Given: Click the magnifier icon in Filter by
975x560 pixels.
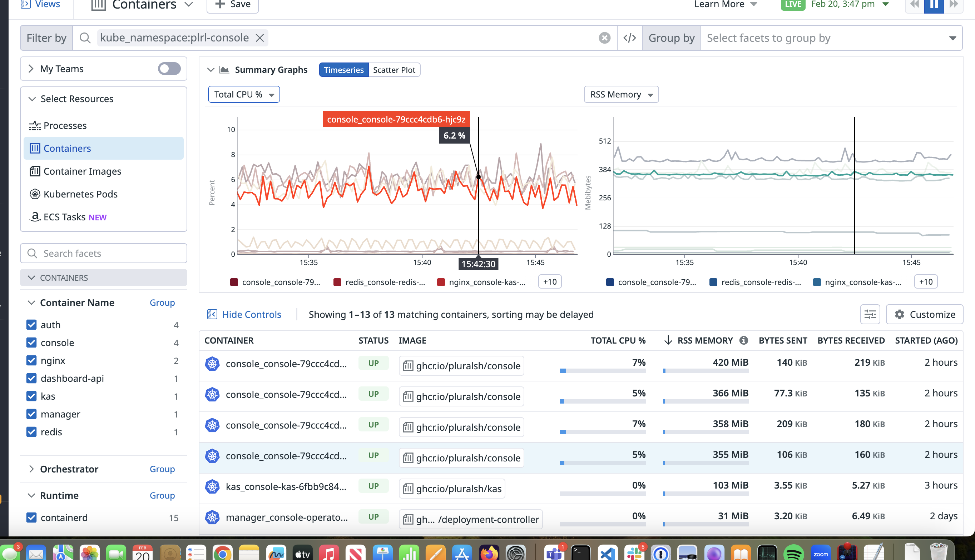Looking at the screenshot, I should click(85, 38).
